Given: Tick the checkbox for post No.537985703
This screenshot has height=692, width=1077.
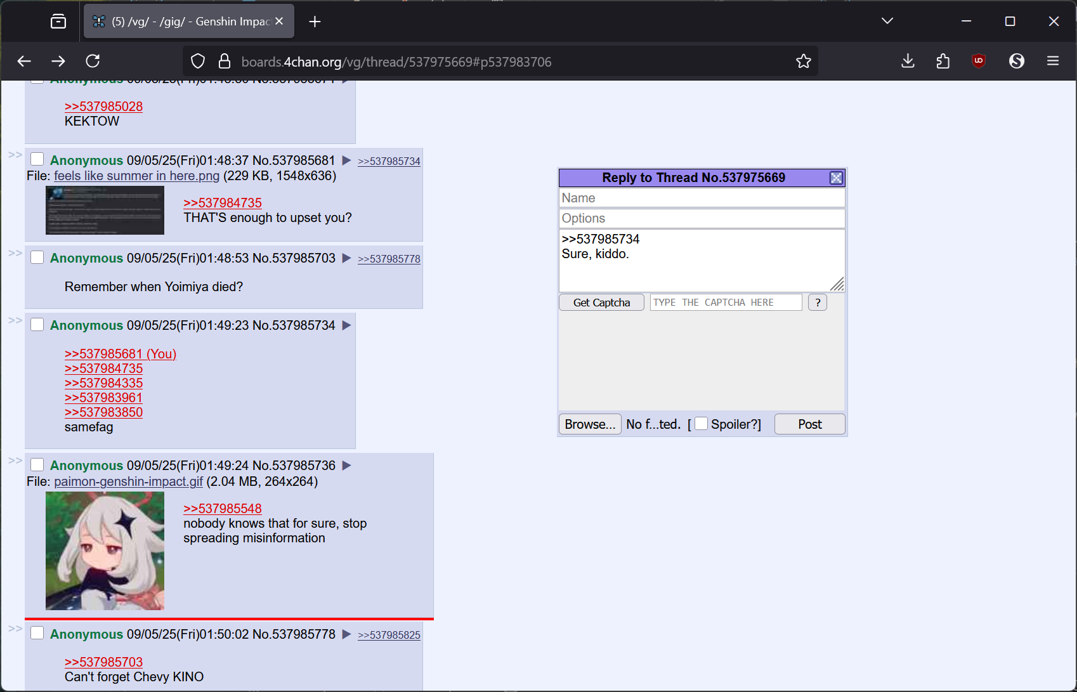Looking at the screenshot, I should click(x=37, y=258).
